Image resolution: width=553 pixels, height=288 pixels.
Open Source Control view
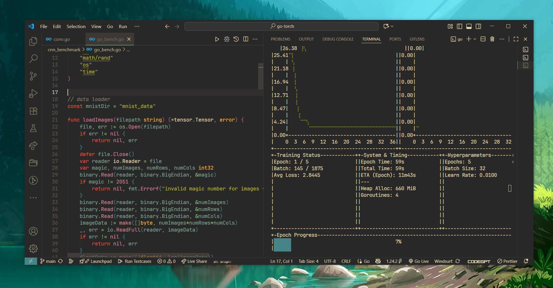tap(33, 76)
